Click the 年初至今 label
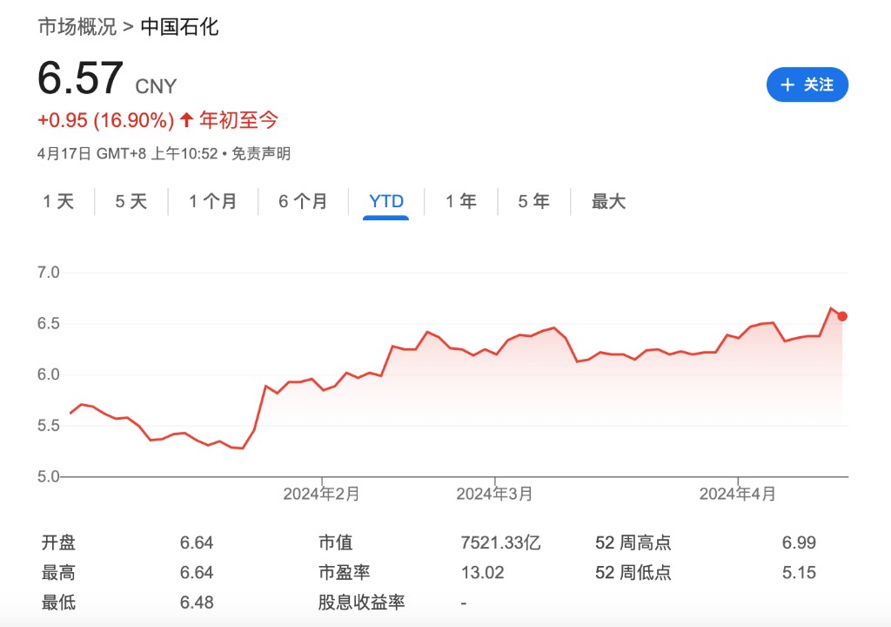The image size is (891, 627). (x=238, y=121)
